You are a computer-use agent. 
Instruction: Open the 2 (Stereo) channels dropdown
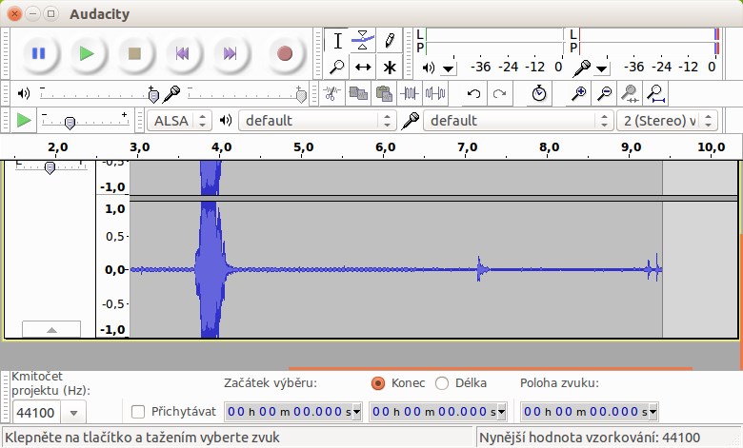(667, 121)
